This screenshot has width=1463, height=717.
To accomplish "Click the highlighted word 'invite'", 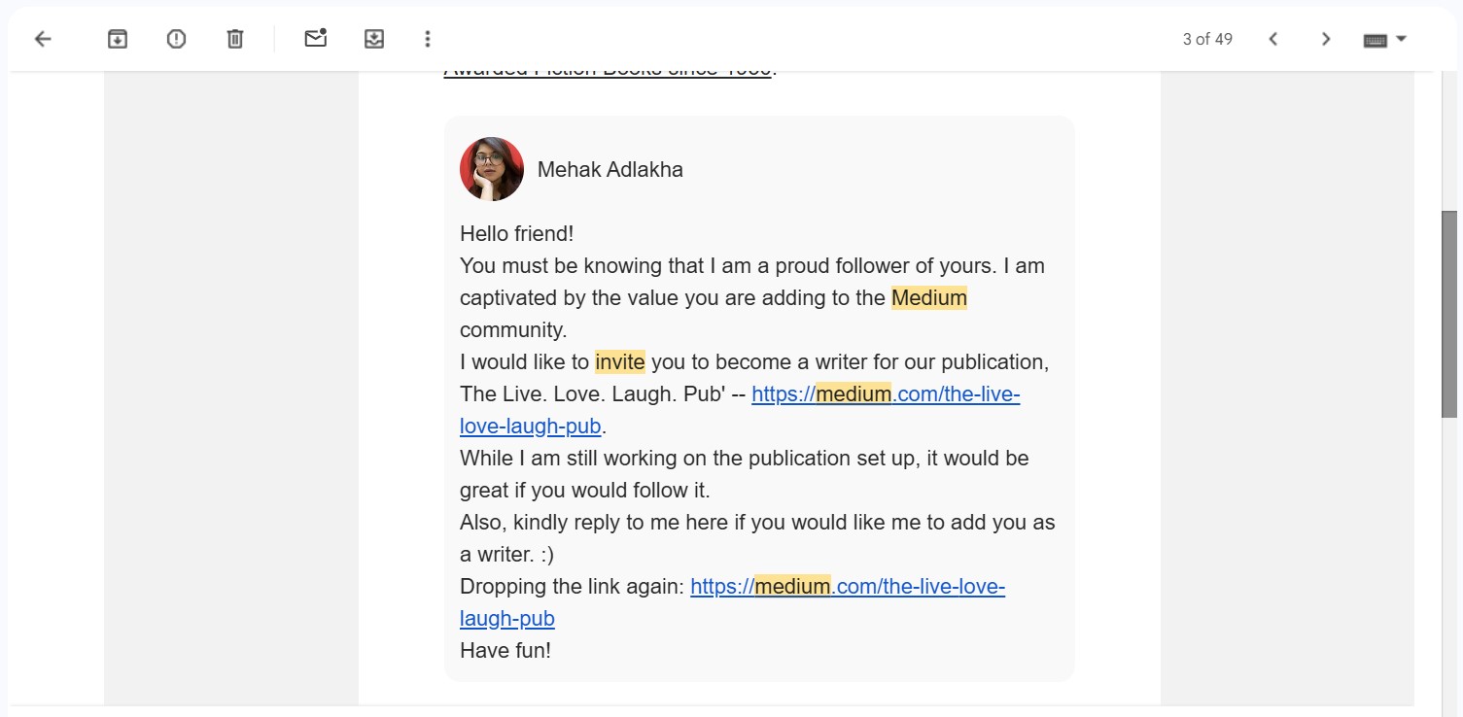I will [620, 362].
